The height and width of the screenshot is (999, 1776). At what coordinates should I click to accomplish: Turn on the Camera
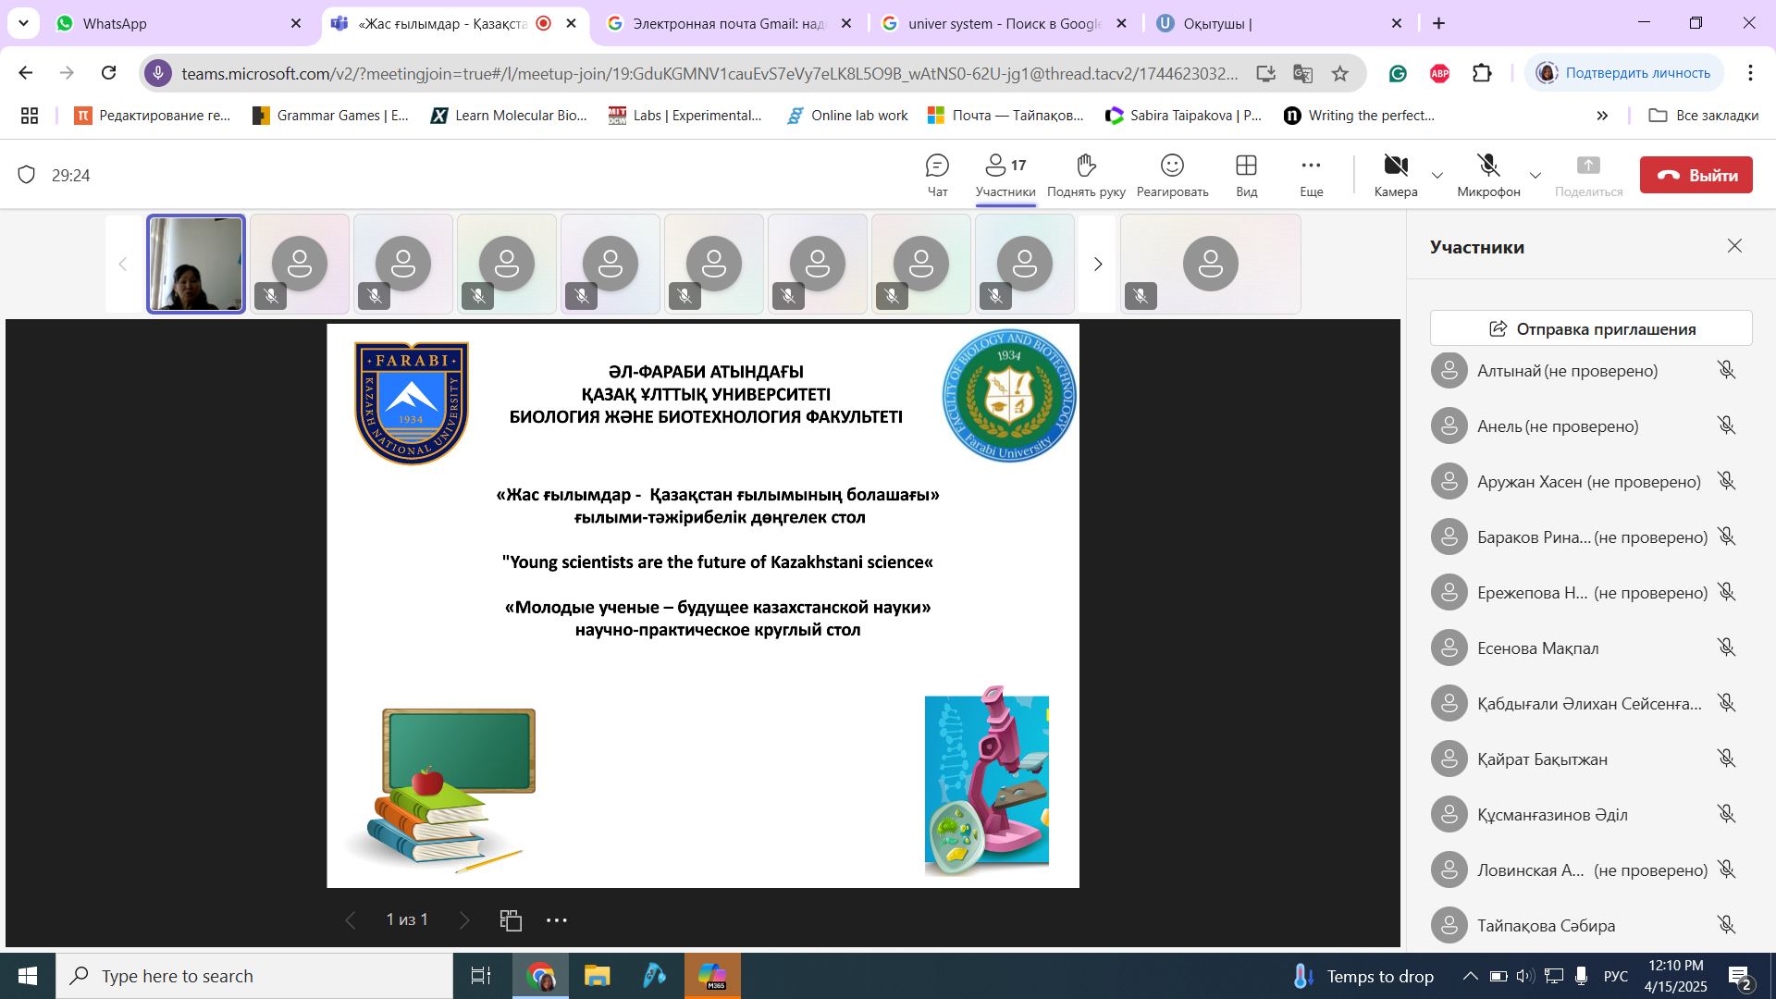click(1396, 175)
